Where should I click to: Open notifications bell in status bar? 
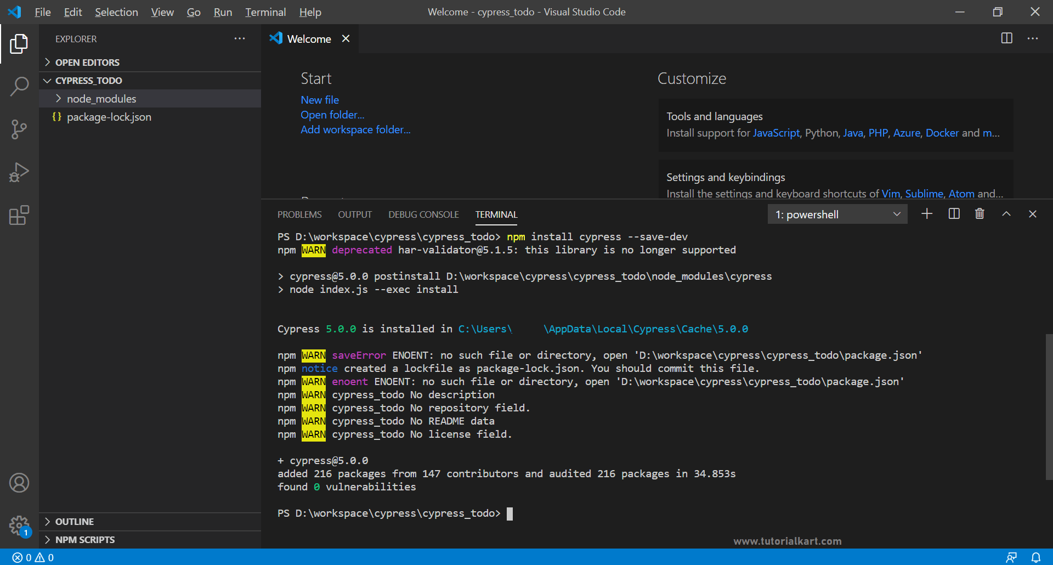[x=1035, y=557]
